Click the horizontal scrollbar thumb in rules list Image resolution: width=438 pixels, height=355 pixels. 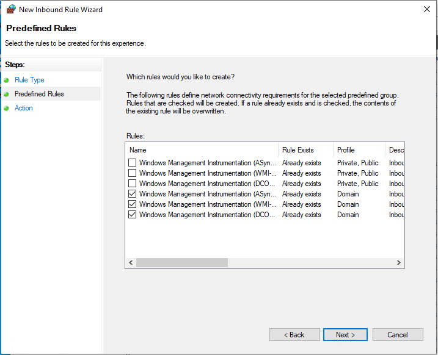182,262
